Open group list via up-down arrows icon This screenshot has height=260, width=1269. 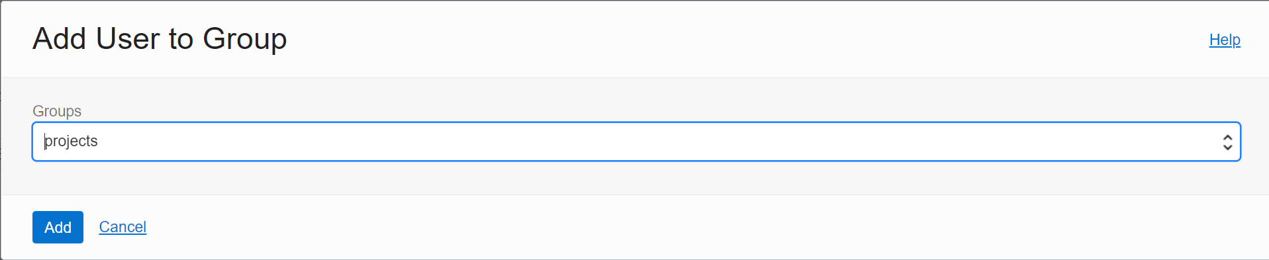pyautogui.click(x=1227, y=142)
